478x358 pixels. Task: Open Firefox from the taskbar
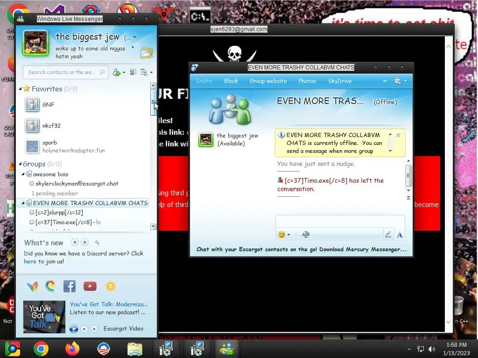(72, 349)
